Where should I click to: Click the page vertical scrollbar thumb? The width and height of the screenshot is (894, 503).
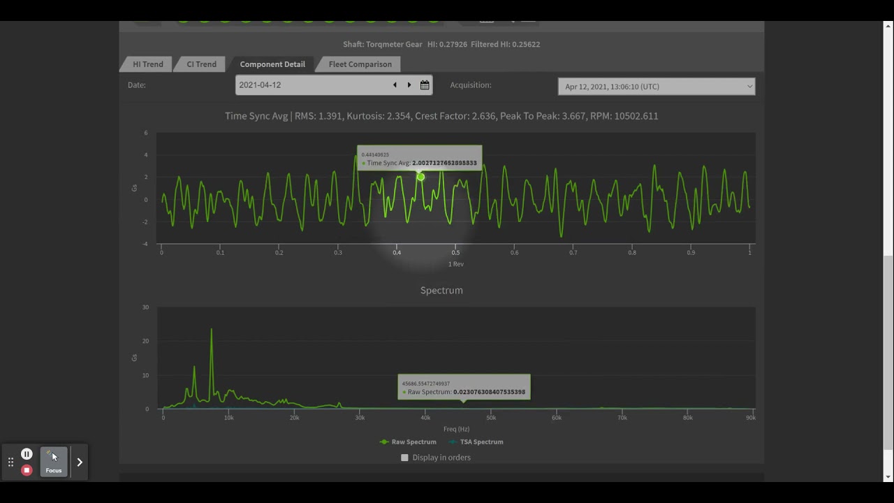tap(888, 353)
